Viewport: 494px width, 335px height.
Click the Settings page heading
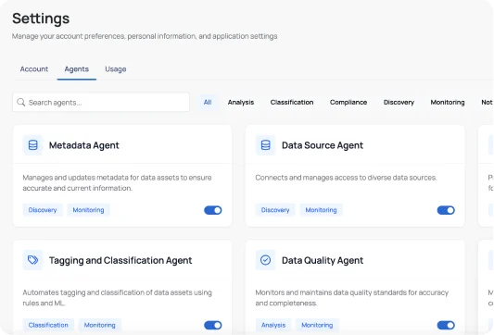coord(41,19)
